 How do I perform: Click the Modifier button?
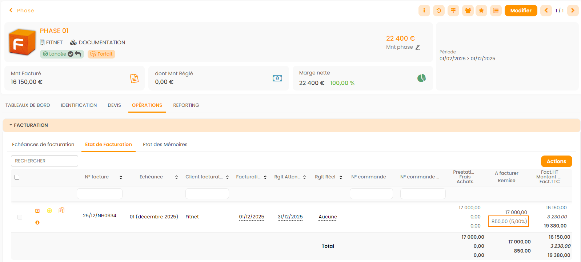521,11
